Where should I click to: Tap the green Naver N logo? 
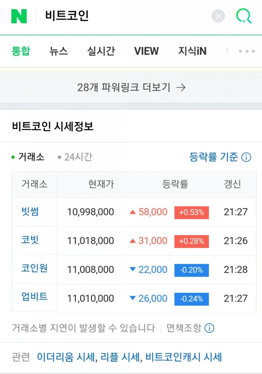click(x=19, y=16)
